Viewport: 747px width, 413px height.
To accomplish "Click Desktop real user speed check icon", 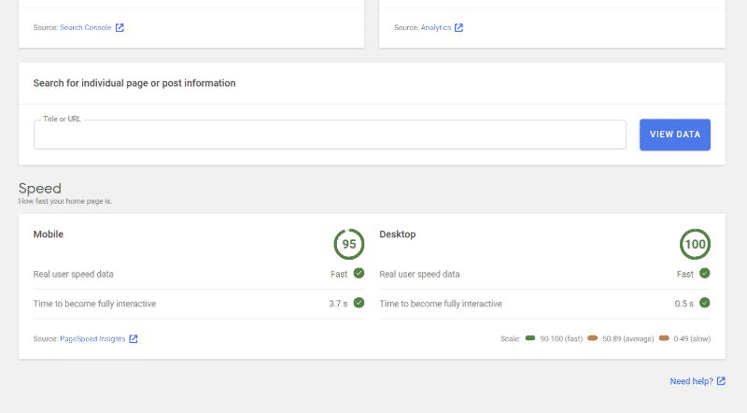I will tap(705, 273).
